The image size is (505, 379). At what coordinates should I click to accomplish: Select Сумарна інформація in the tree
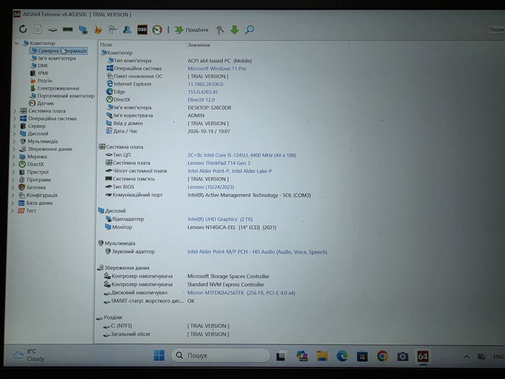58,50
